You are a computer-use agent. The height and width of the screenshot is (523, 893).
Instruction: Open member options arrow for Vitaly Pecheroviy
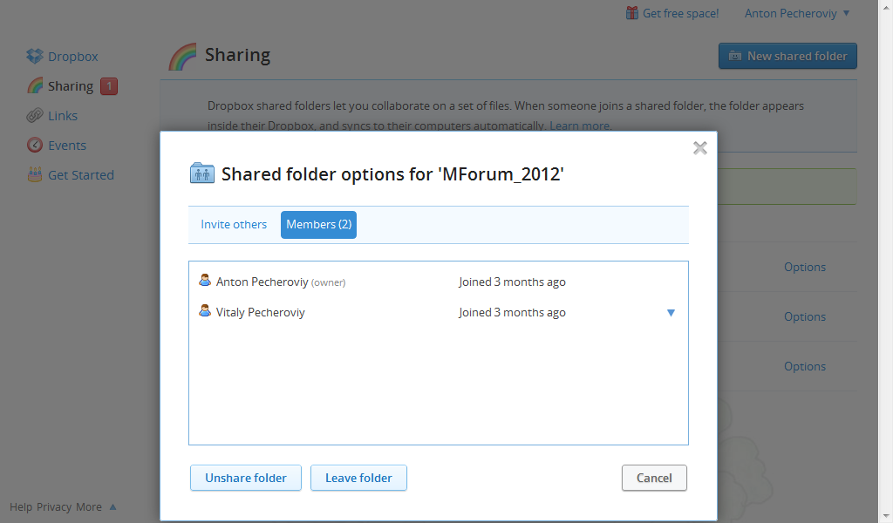click(671, 313)
